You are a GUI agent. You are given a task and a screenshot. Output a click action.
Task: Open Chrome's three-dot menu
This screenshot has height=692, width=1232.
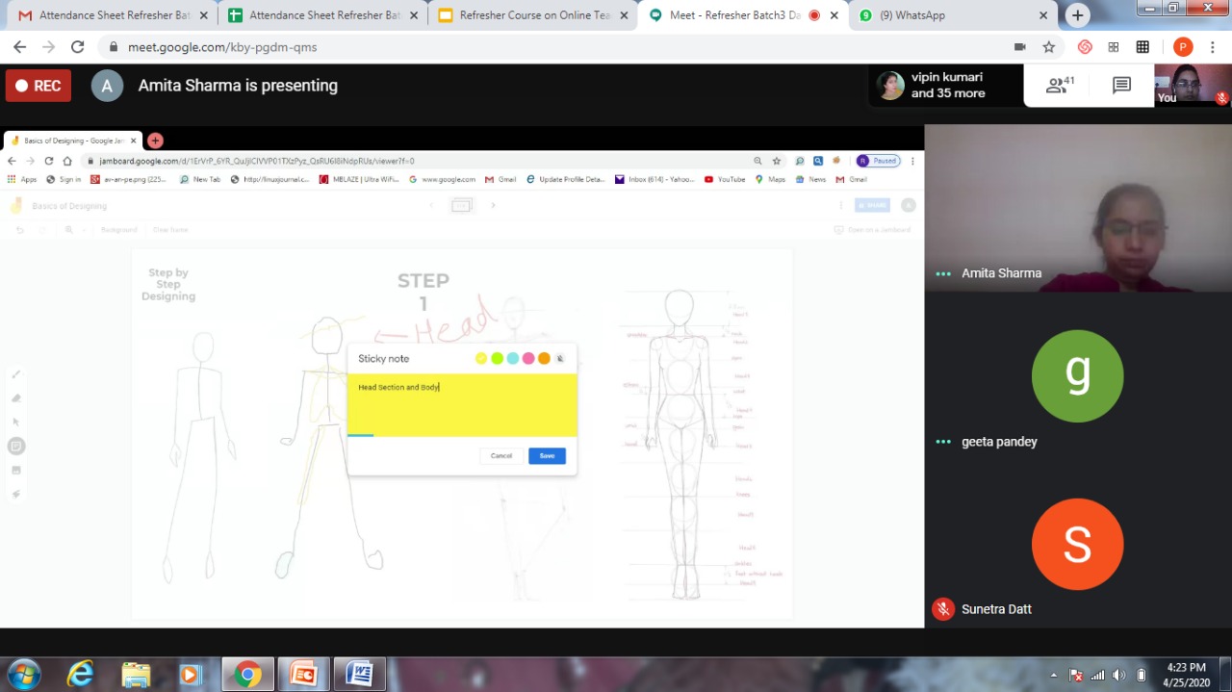pos(1213,47)
